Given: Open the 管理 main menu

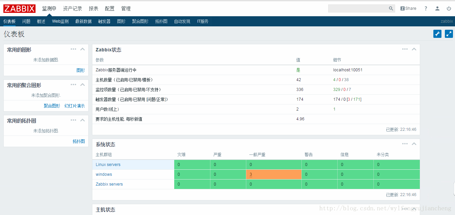Looking at the screenshot, I should point(126,8).
